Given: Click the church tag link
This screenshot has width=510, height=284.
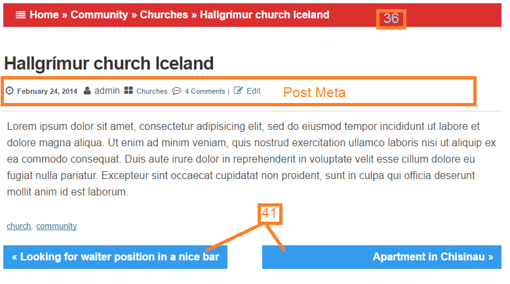Looking at the screenshot, I should point(19,226).
